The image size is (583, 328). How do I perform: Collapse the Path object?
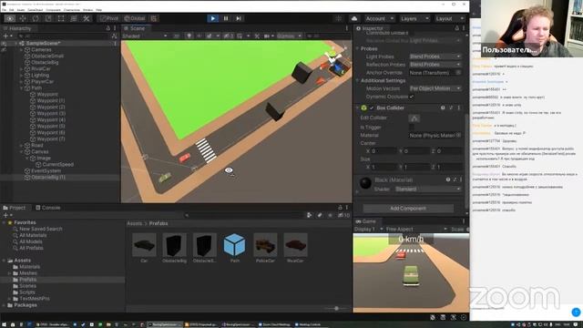[21, 88]
